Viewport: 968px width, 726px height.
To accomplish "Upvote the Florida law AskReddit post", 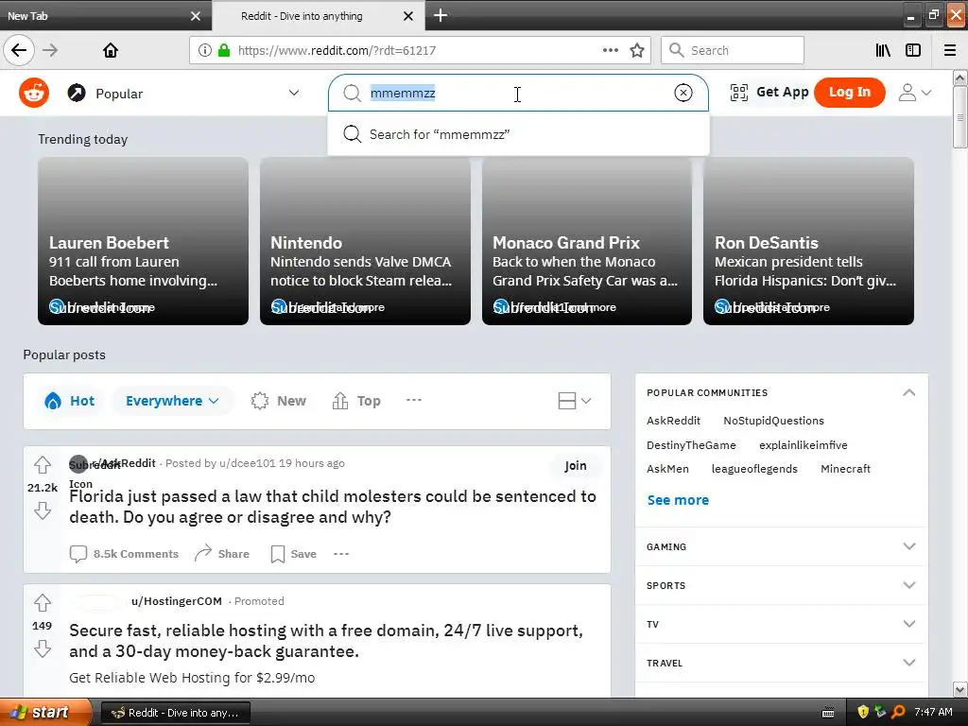I will click(x=43, y=464).
